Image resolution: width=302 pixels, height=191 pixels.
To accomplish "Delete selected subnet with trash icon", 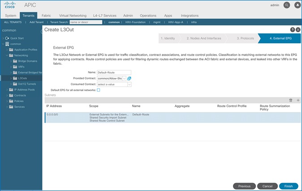I will (291, 100).
